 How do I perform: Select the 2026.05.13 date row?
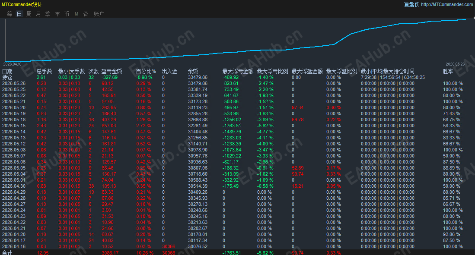point(14,138)
